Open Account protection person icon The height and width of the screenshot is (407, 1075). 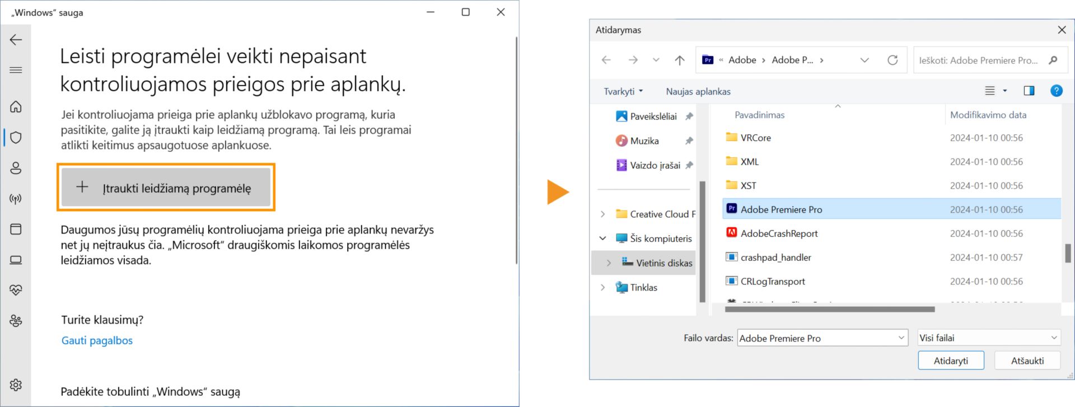click(x=16, y=168)
